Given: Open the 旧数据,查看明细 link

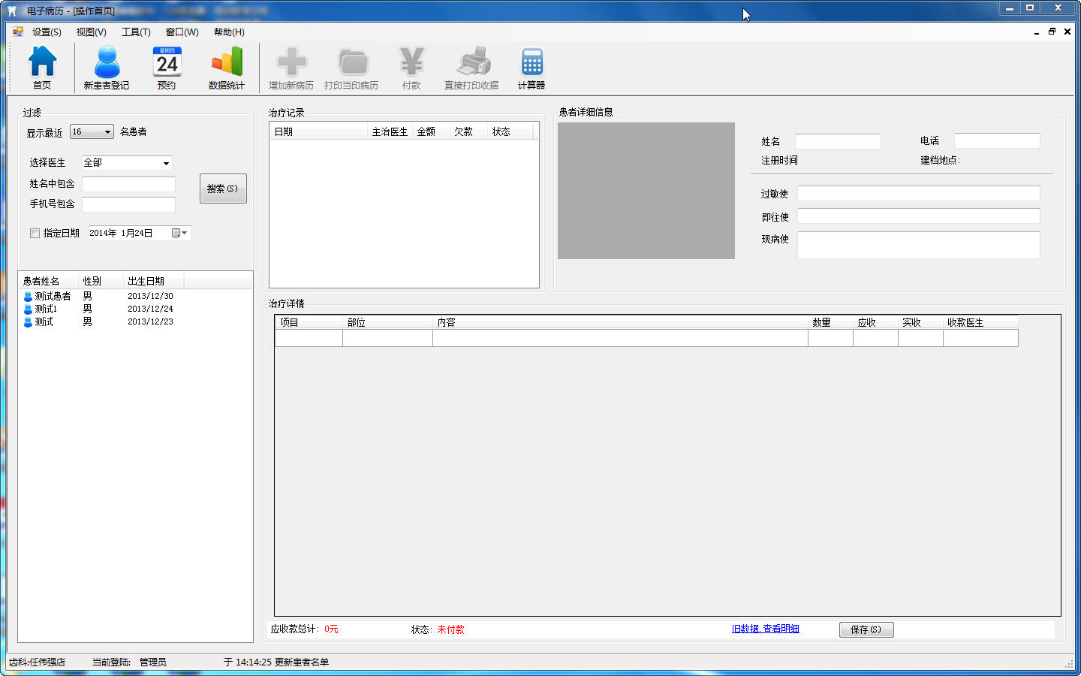Looking at the screenshot, I should pyautogui.click(x=766, y=629).
